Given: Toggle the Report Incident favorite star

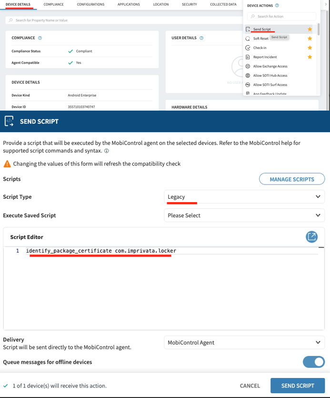Looking at the screenshot, I should tap(310, 57).
